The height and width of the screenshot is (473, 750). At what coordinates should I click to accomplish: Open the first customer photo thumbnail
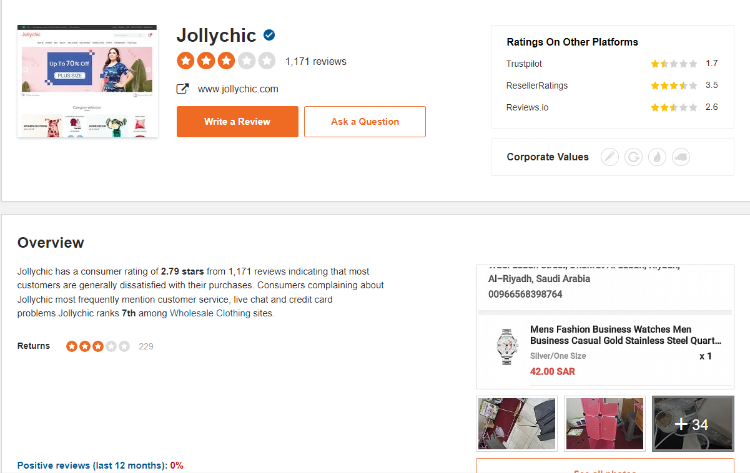tap(516, 424)
